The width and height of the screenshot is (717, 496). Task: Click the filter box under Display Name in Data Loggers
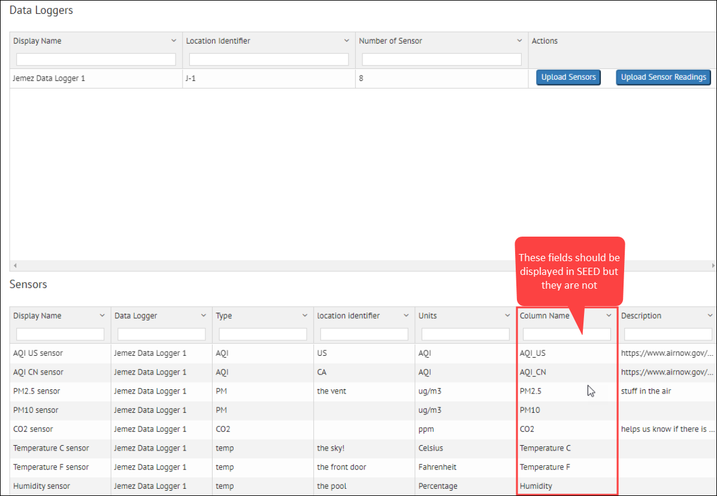pyautogui.click(x=95, y=59)
